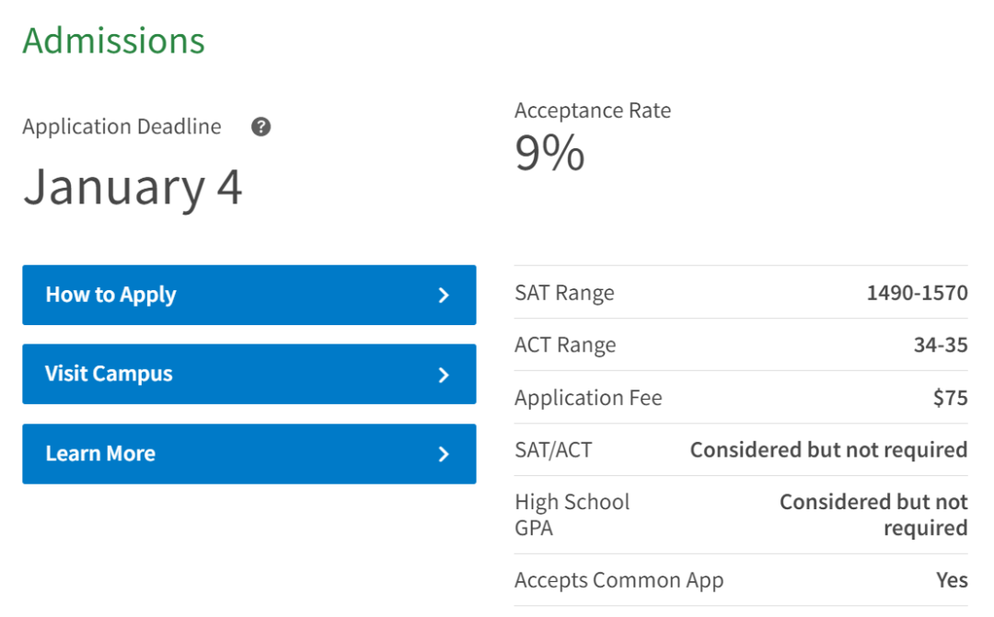Click the chevron arrow on Learn More
The image size is (994, 617).
[444, 454]
